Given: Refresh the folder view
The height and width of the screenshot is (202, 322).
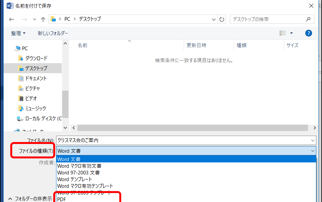Looking at the screenshot, I should pos(222,19).
